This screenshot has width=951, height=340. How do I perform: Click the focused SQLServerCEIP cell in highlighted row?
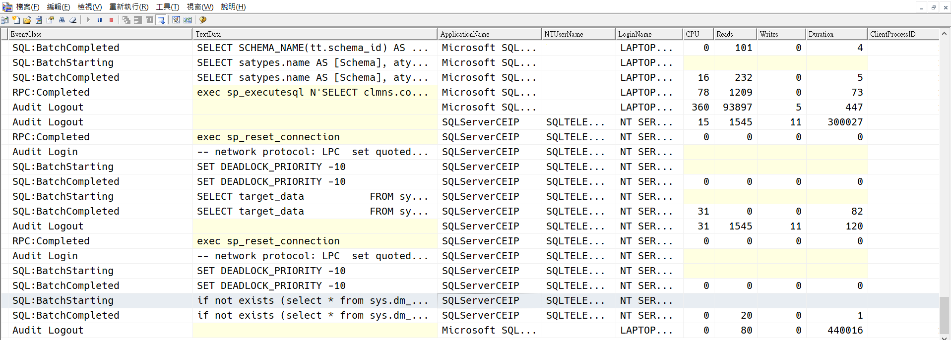(x=490, y=300)
